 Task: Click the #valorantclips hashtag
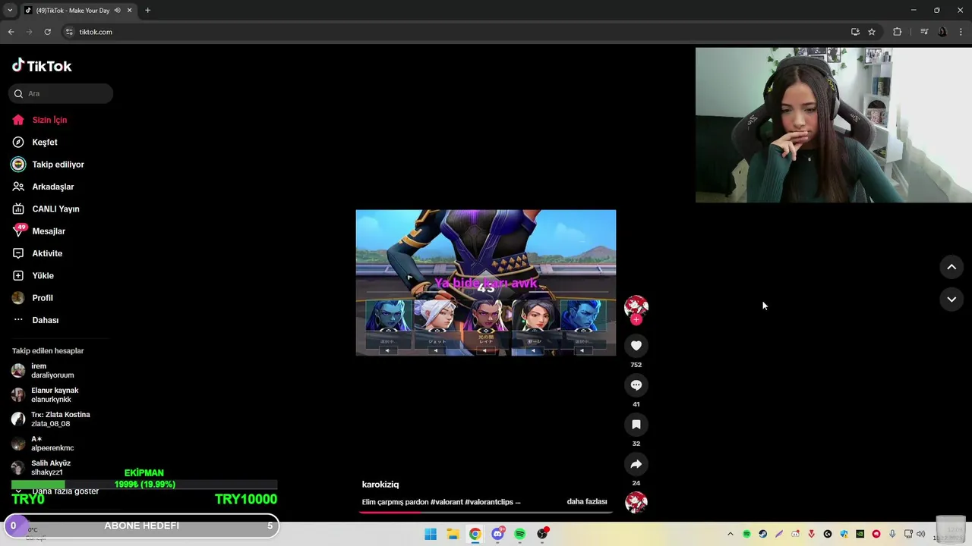[x=488, y=502]
